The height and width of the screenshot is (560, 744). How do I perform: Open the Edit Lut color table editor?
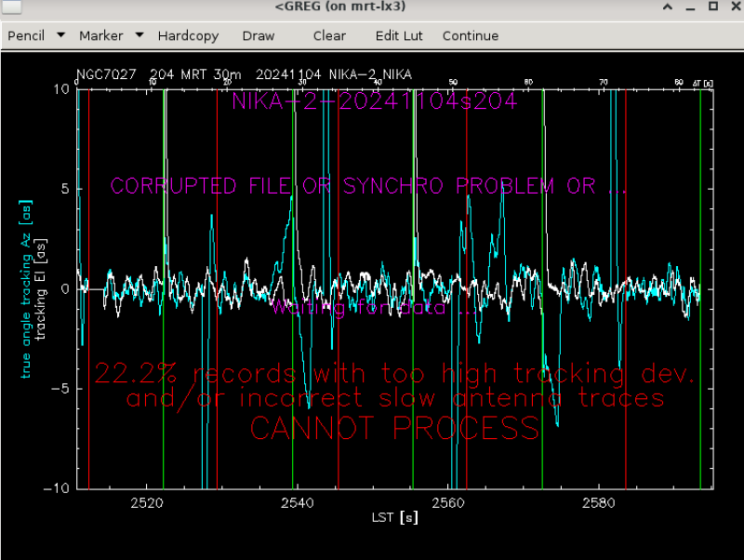point(398,35)
